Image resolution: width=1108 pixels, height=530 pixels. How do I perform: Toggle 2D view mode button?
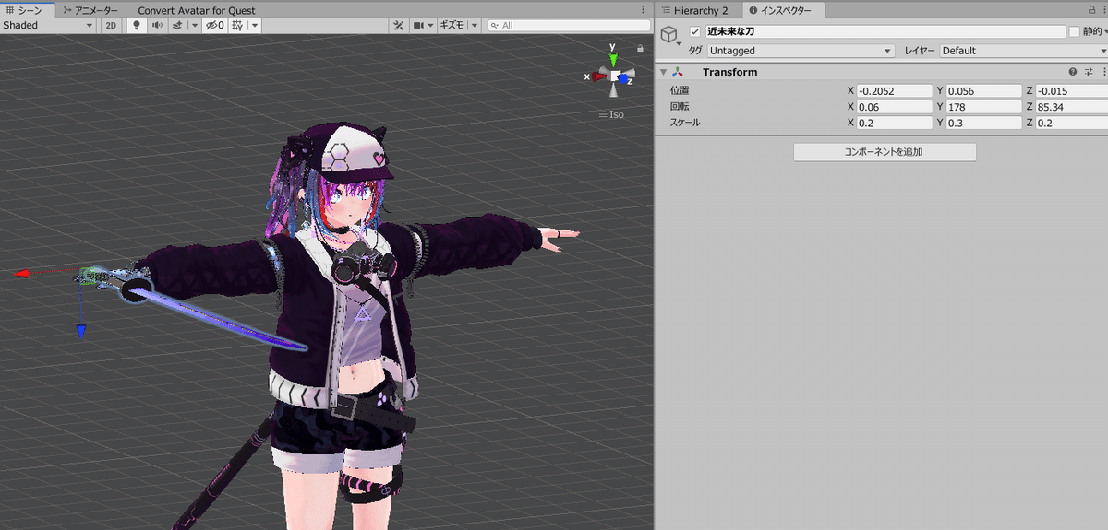pos(111,26)
